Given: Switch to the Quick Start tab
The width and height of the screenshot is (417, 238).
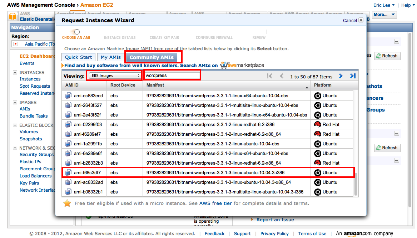Looking at the screenshot, I should click(79, 57).
